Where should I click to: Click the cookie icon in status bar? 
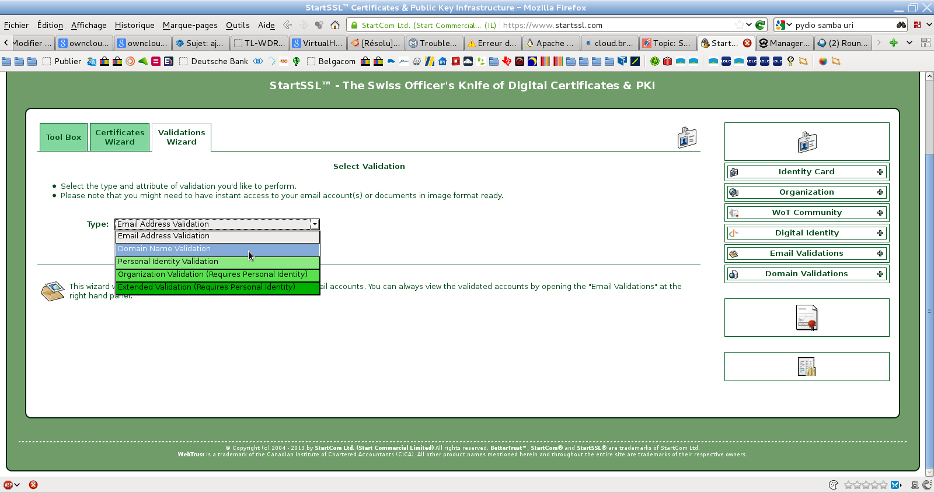pos(834,485)
